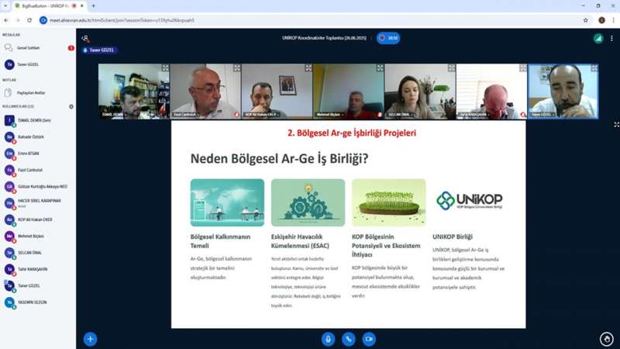Open the three-dot options menu

[x=611, y=37]
